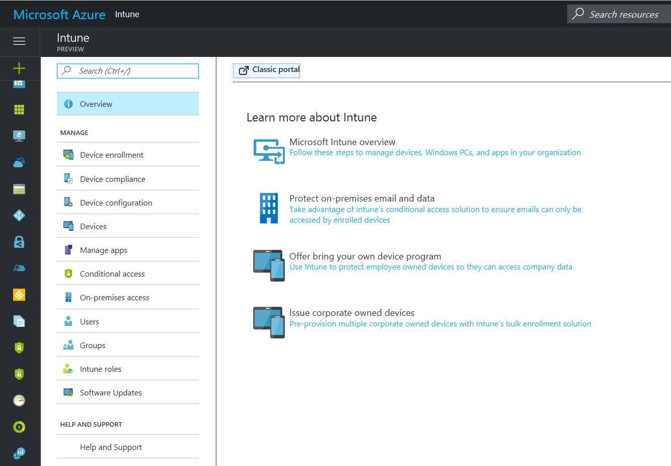
Task: Select the padlock Key Vault icon
Action: [x=20, y=241]
